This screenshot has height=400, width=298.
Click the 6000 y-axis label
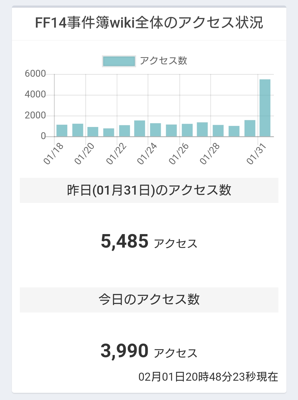(35, 74)
